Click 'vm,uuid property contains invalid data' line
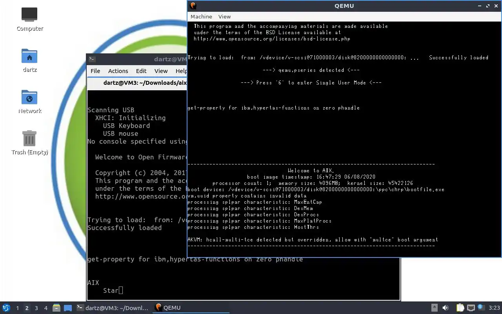 [x=247, y=195]
